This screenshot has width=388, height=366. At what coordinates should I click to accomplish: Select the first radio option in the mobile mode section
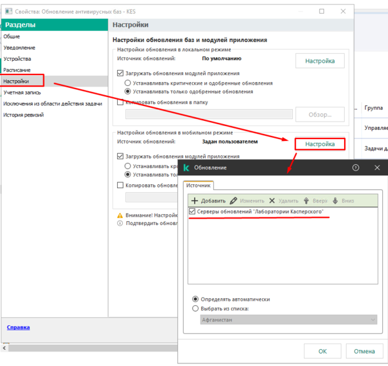pyautogui.click(x=127, y=166)
